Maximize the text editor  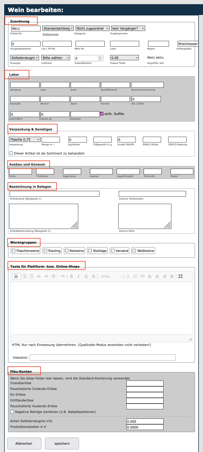[x=181, y=276]
